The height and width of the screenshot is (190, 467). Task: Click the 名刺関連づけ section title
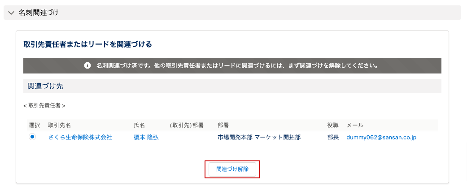(x=39, y=13)
